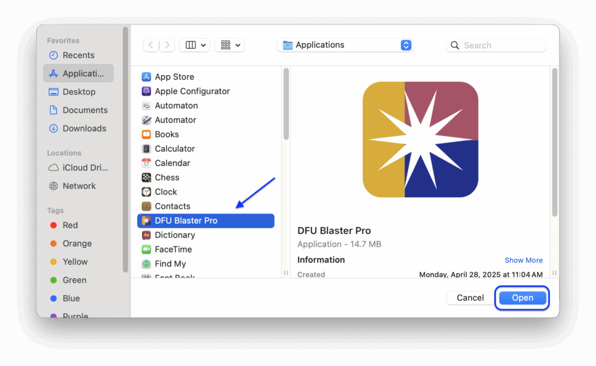
Task: Click the sidebar scrollbar
Action: pos(126,150)
